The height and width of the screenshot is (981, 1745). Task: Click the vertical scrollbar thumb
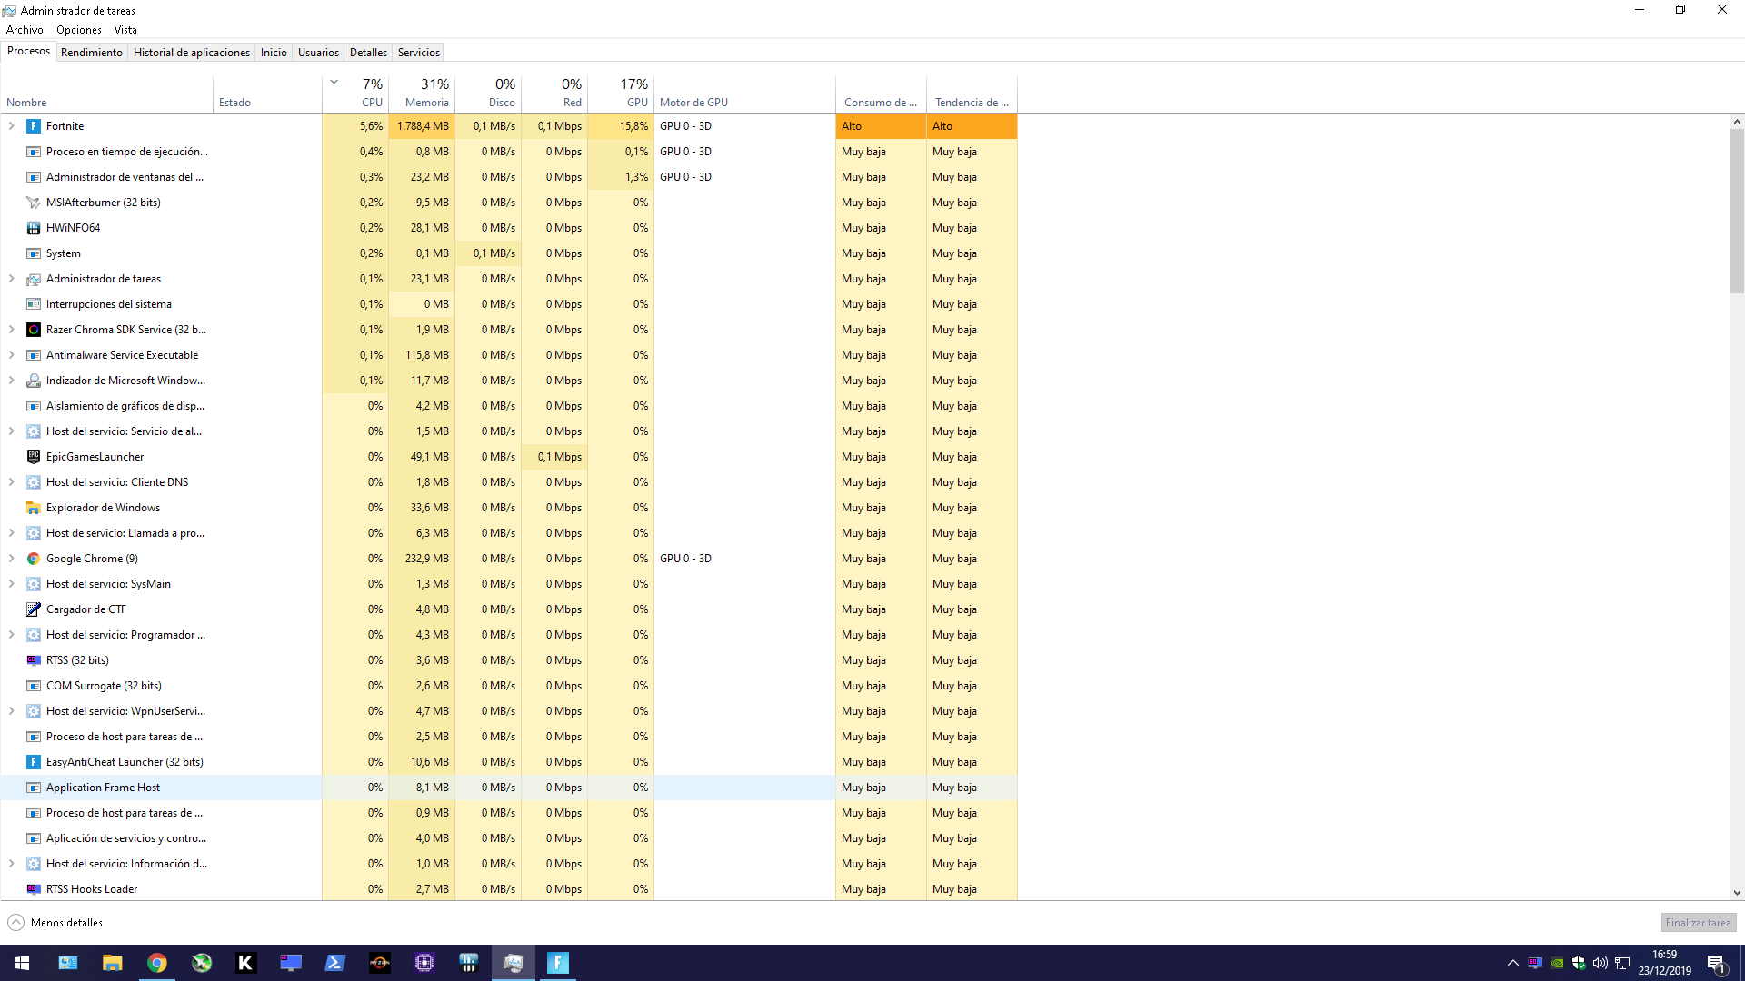[1737, 211]
